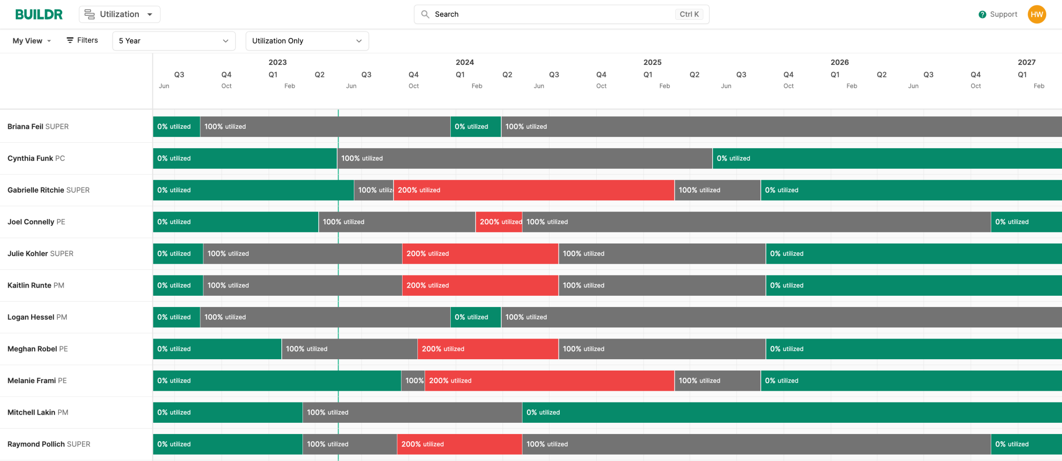
Task: Click the BUILDR logo
Action: click(x=39, y=14)
